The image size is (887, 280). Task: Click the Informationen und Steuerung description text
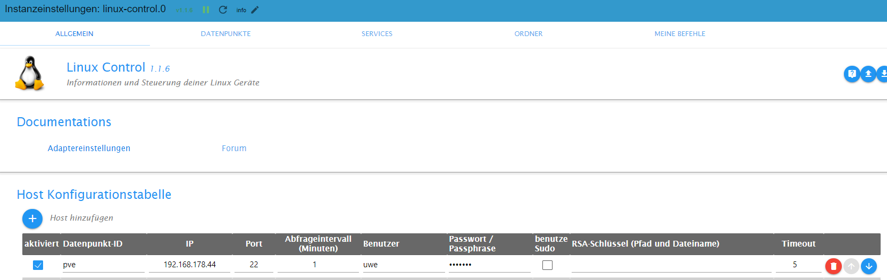point(163,83)
